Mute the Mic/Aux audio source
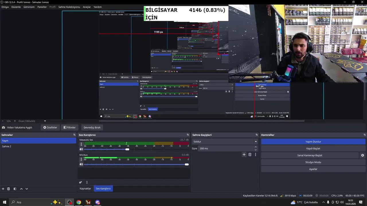This screenshot has width=367, height=206. pos(81,164)
